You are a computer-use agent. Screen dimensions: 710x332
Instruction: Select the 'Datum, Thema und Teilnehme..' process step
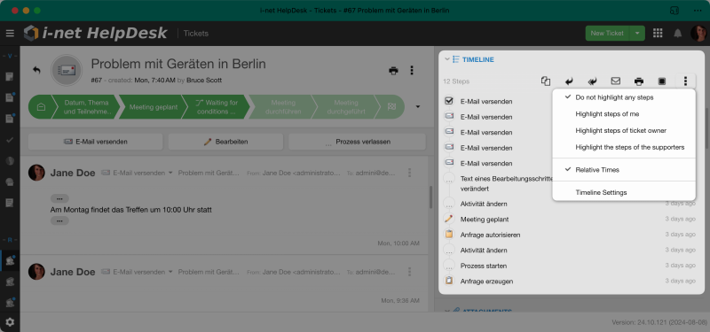[86, 107]
